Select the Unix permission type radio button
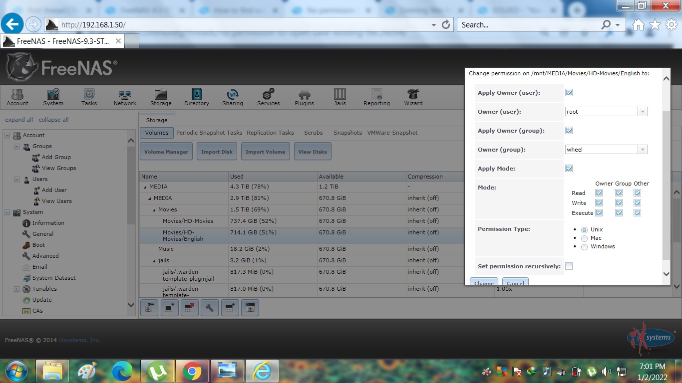This screenshot has height=383, width=682. [584, 230]
